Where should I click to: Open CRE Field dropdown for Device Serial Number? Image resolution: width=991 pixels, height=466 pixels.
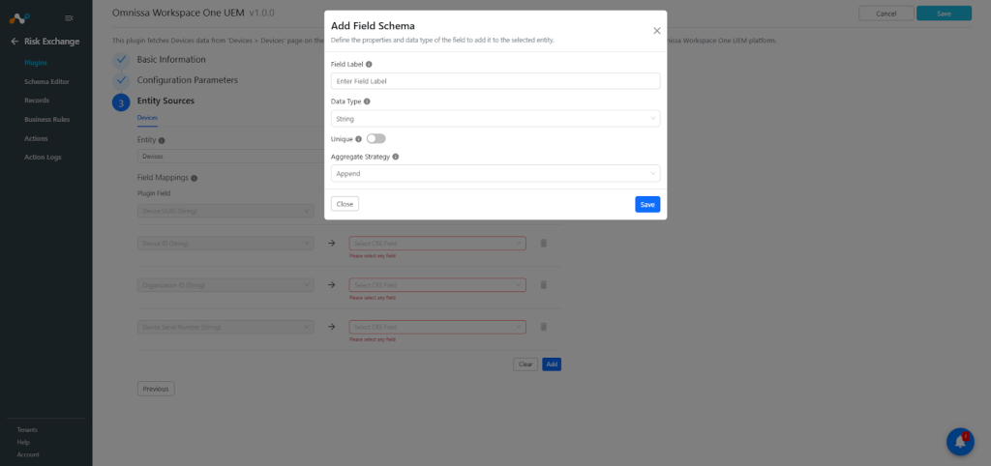tap(437, 327)
